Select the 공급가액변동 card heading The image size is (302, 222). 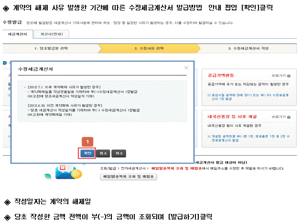pos(221,75)
